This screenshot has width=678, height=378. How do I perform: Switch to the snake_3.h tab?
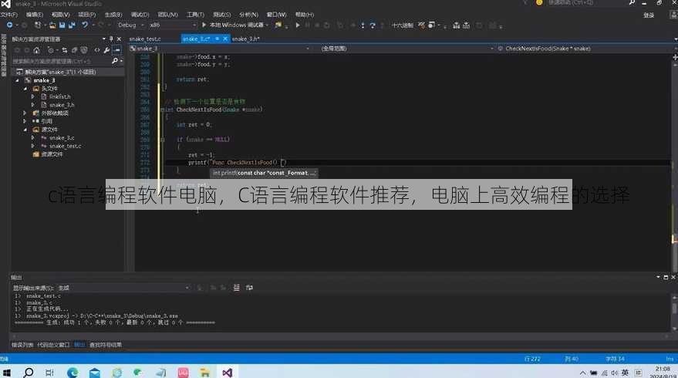pos(245,39)
